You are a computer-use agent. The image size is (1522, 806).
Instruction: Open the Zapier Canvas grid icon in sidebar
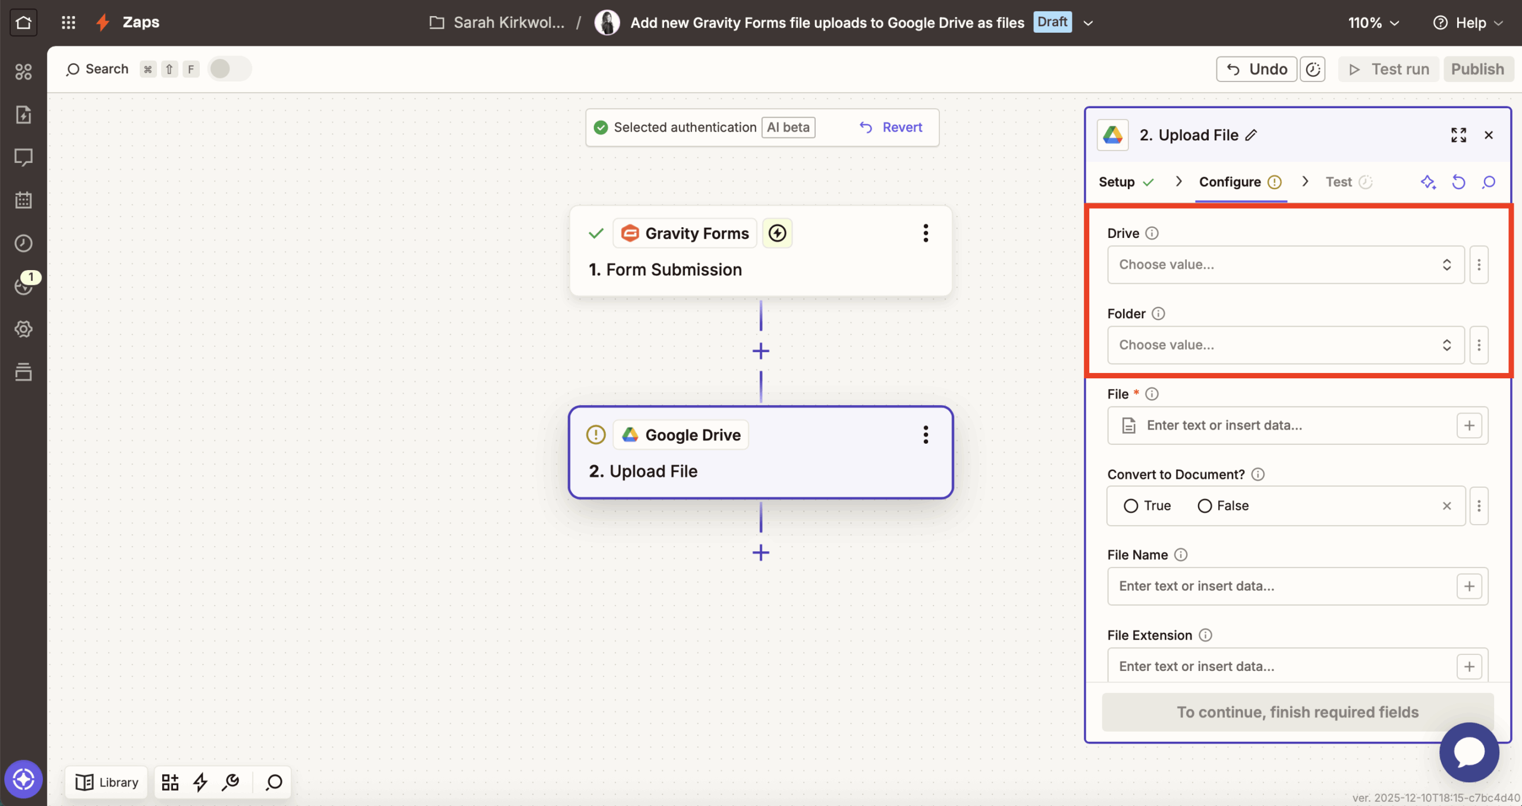click(x=24, y=71)
